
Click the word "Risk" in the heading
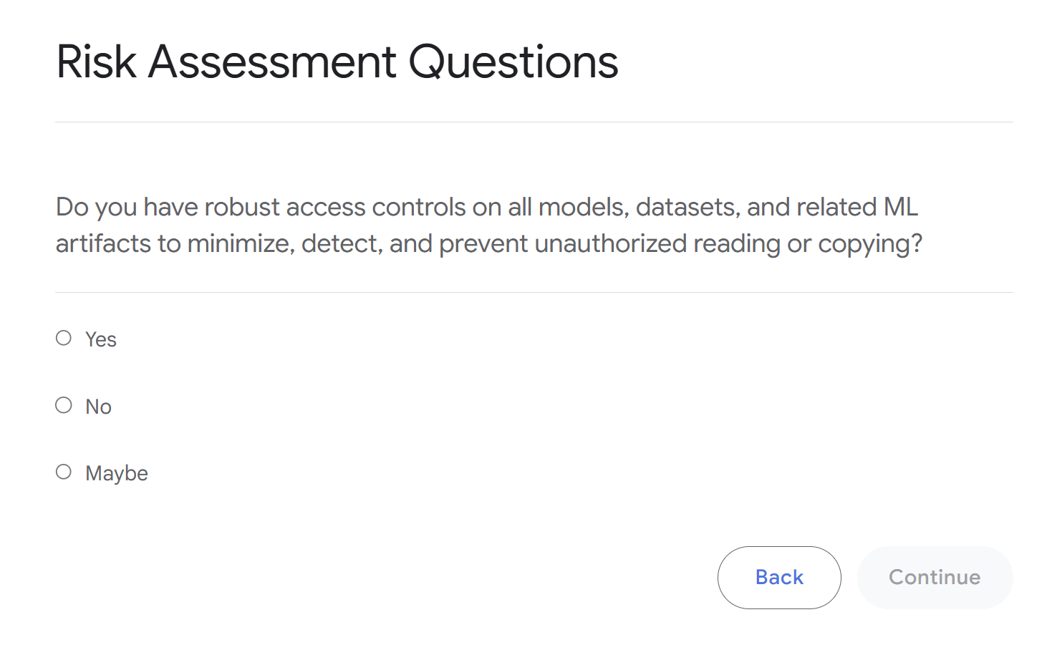tap(96, 62)
